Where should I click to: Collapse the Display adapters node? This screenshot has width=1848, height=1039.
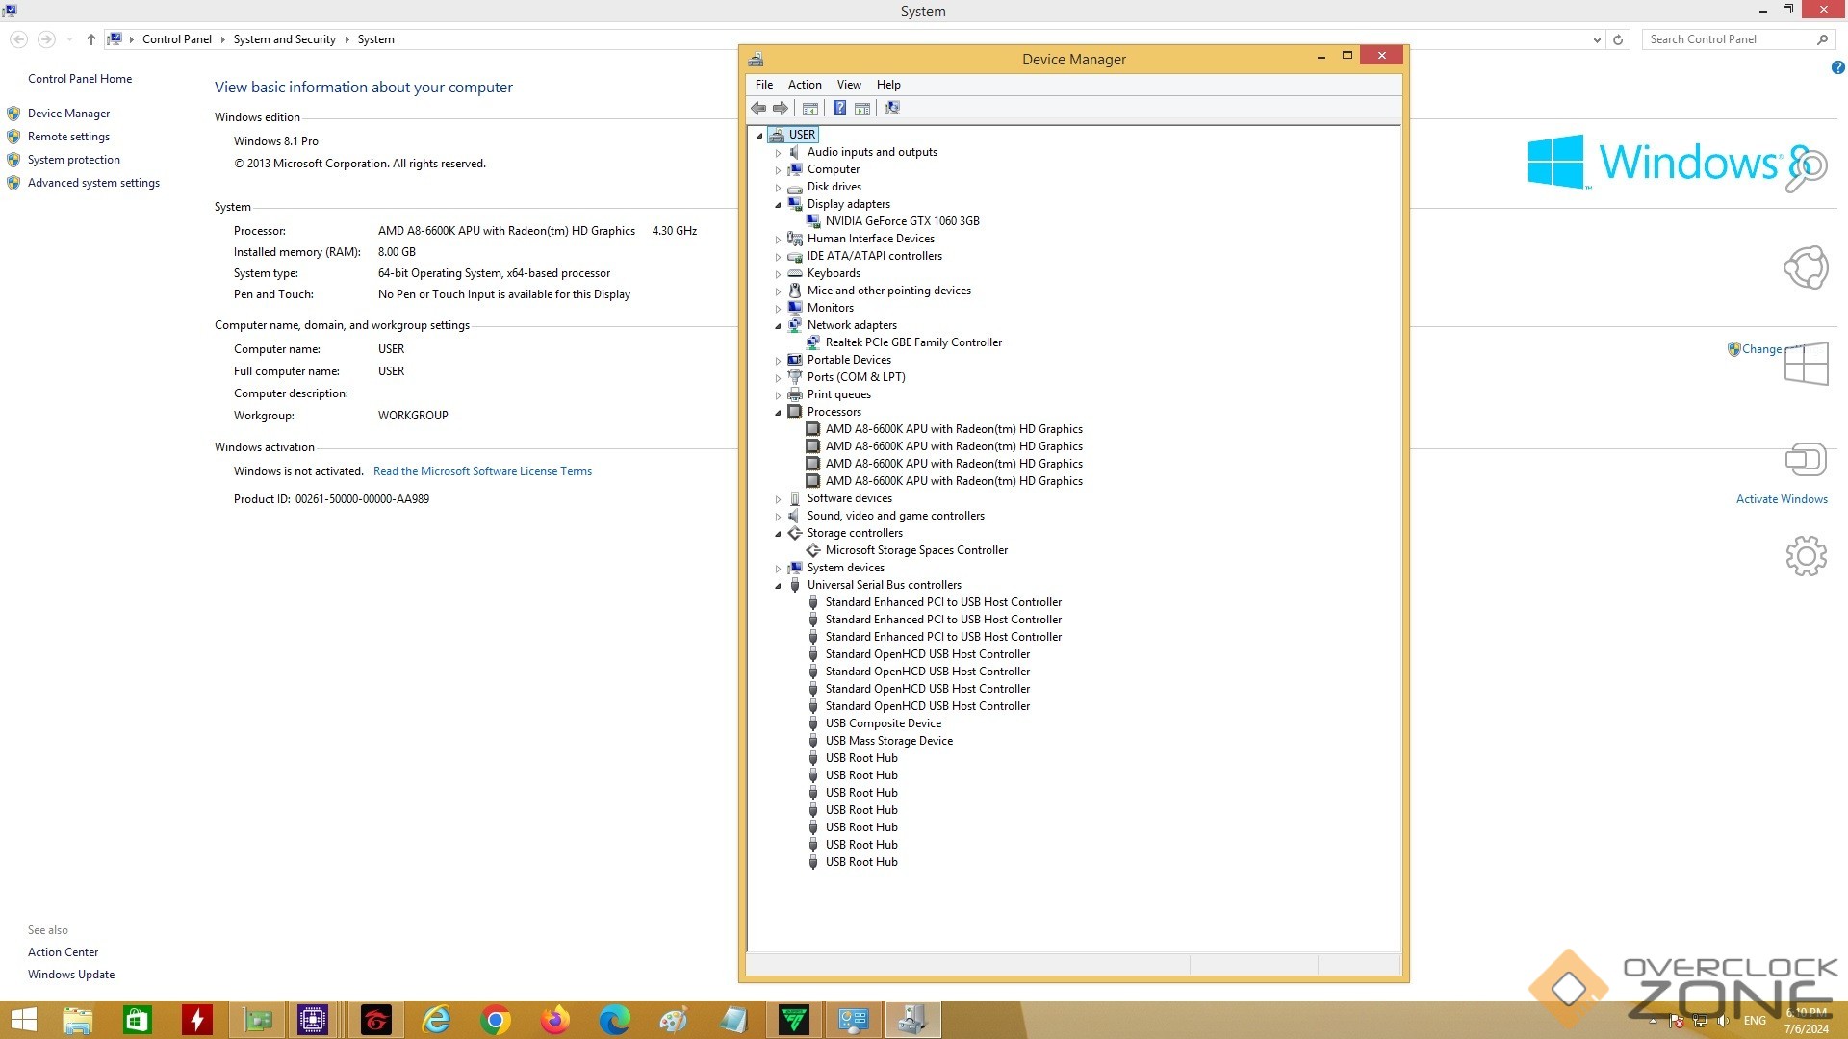[779, 205]
